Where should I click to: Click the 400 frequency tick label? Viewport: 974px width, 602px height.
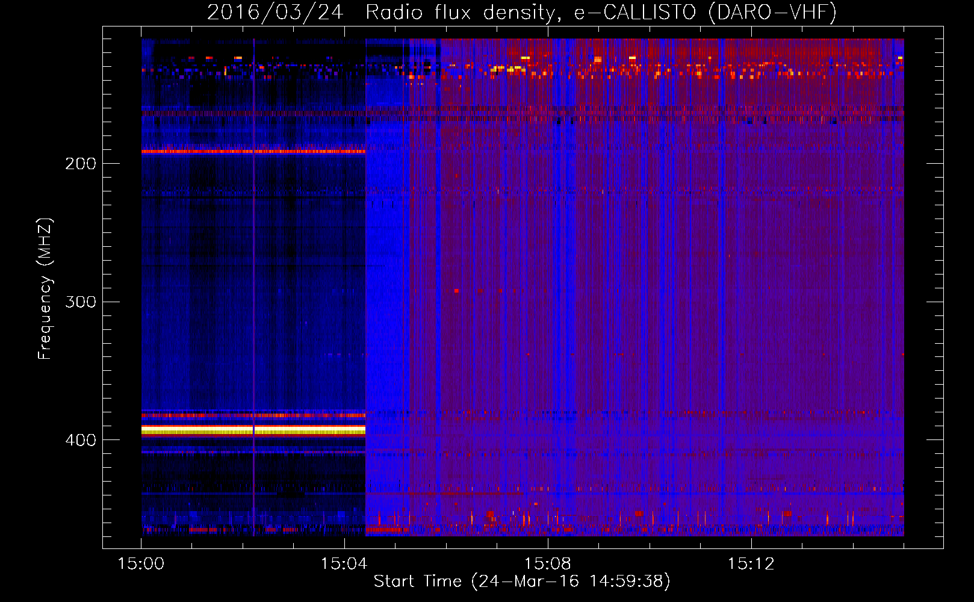pyautogui.click(x=81, y=440)
